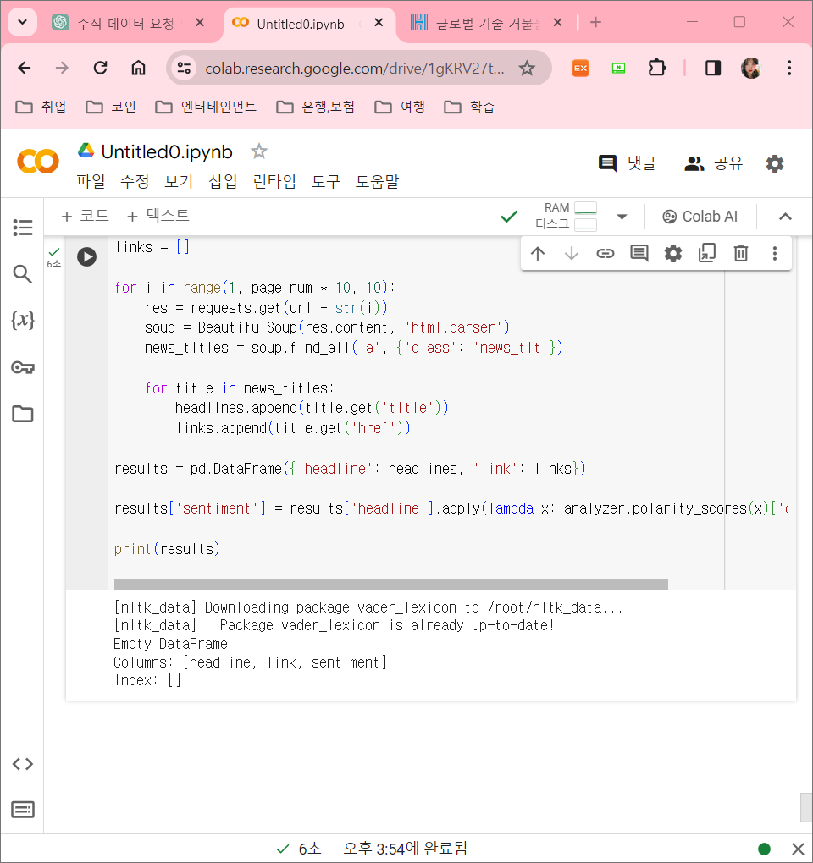Go back in browser history

tap(25, 68)
